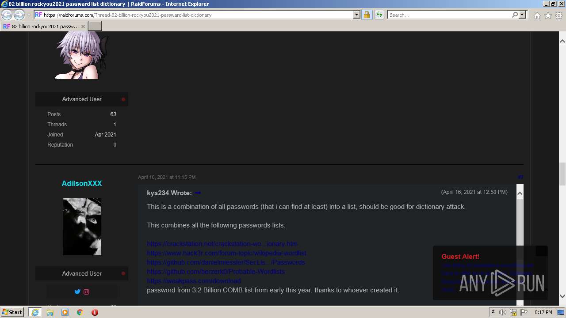Open the recent pages dropdown beside Forward
566x318 pixels.
pyautogui.click(x=29, y=15)
